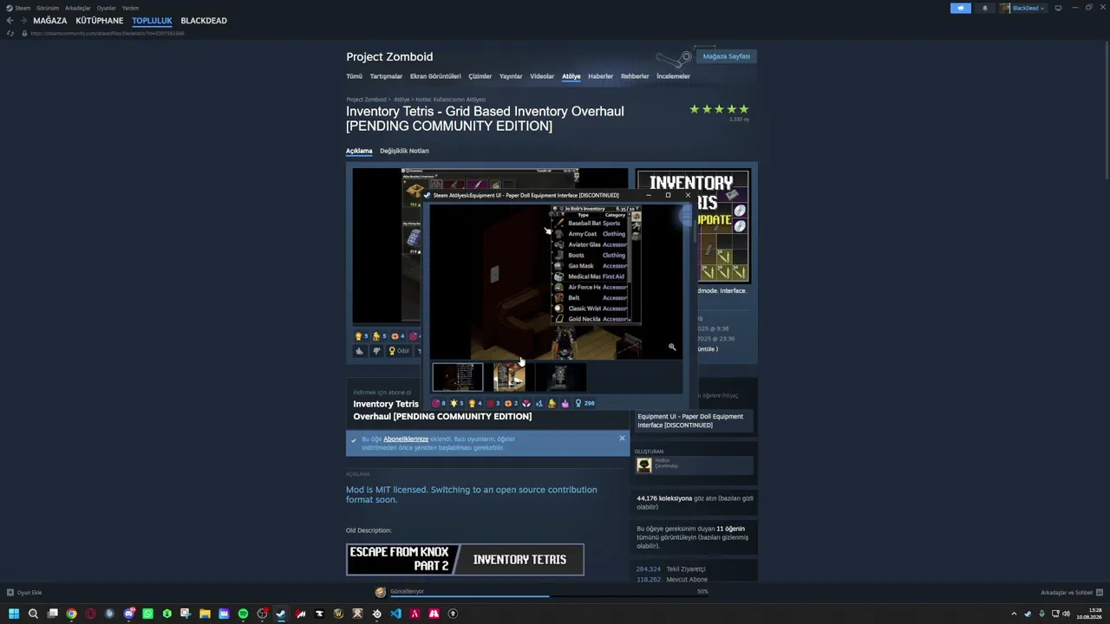Open the Arkadaşlar menu

coord(78,8)
